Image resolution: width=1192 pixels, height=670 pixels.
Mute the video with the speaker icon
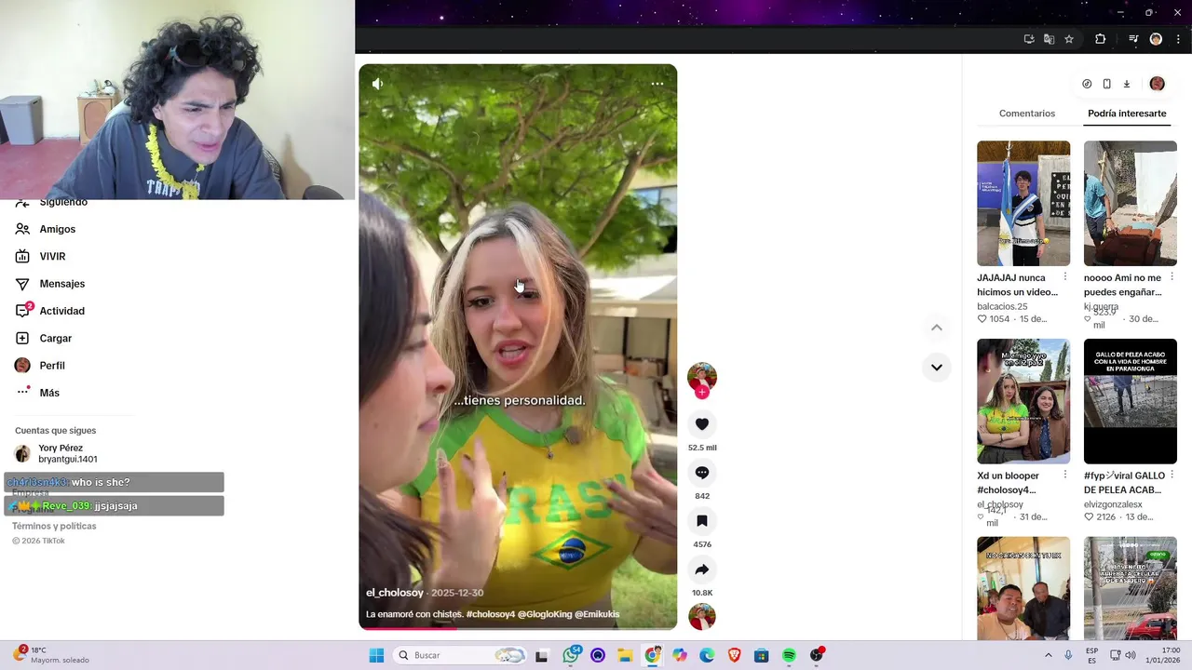[377, 84]
